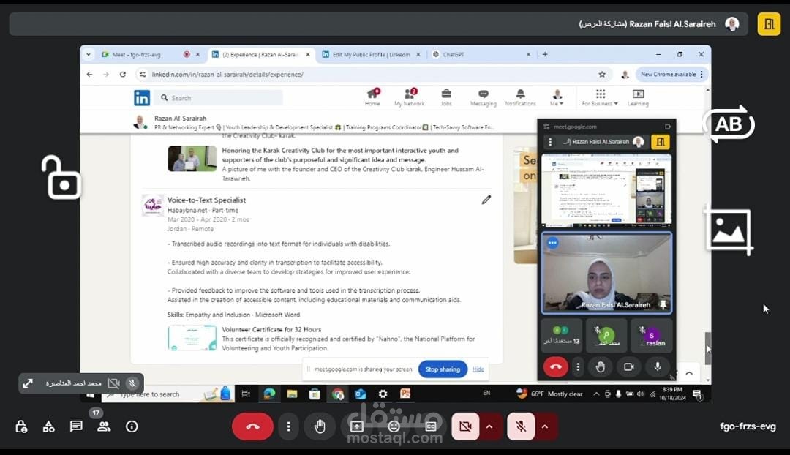790x455 pixels.
Task: Open more options in Meet bottom control bar
Action: coord(289,426)
